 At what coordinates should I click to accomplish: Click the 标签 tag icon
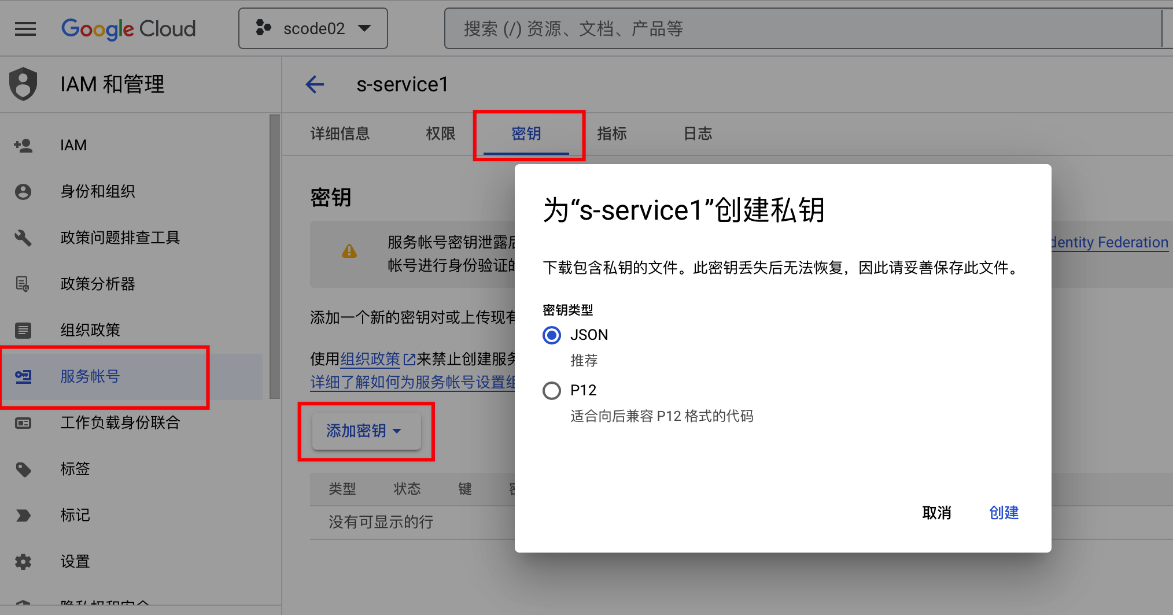(x=23, y=469)
